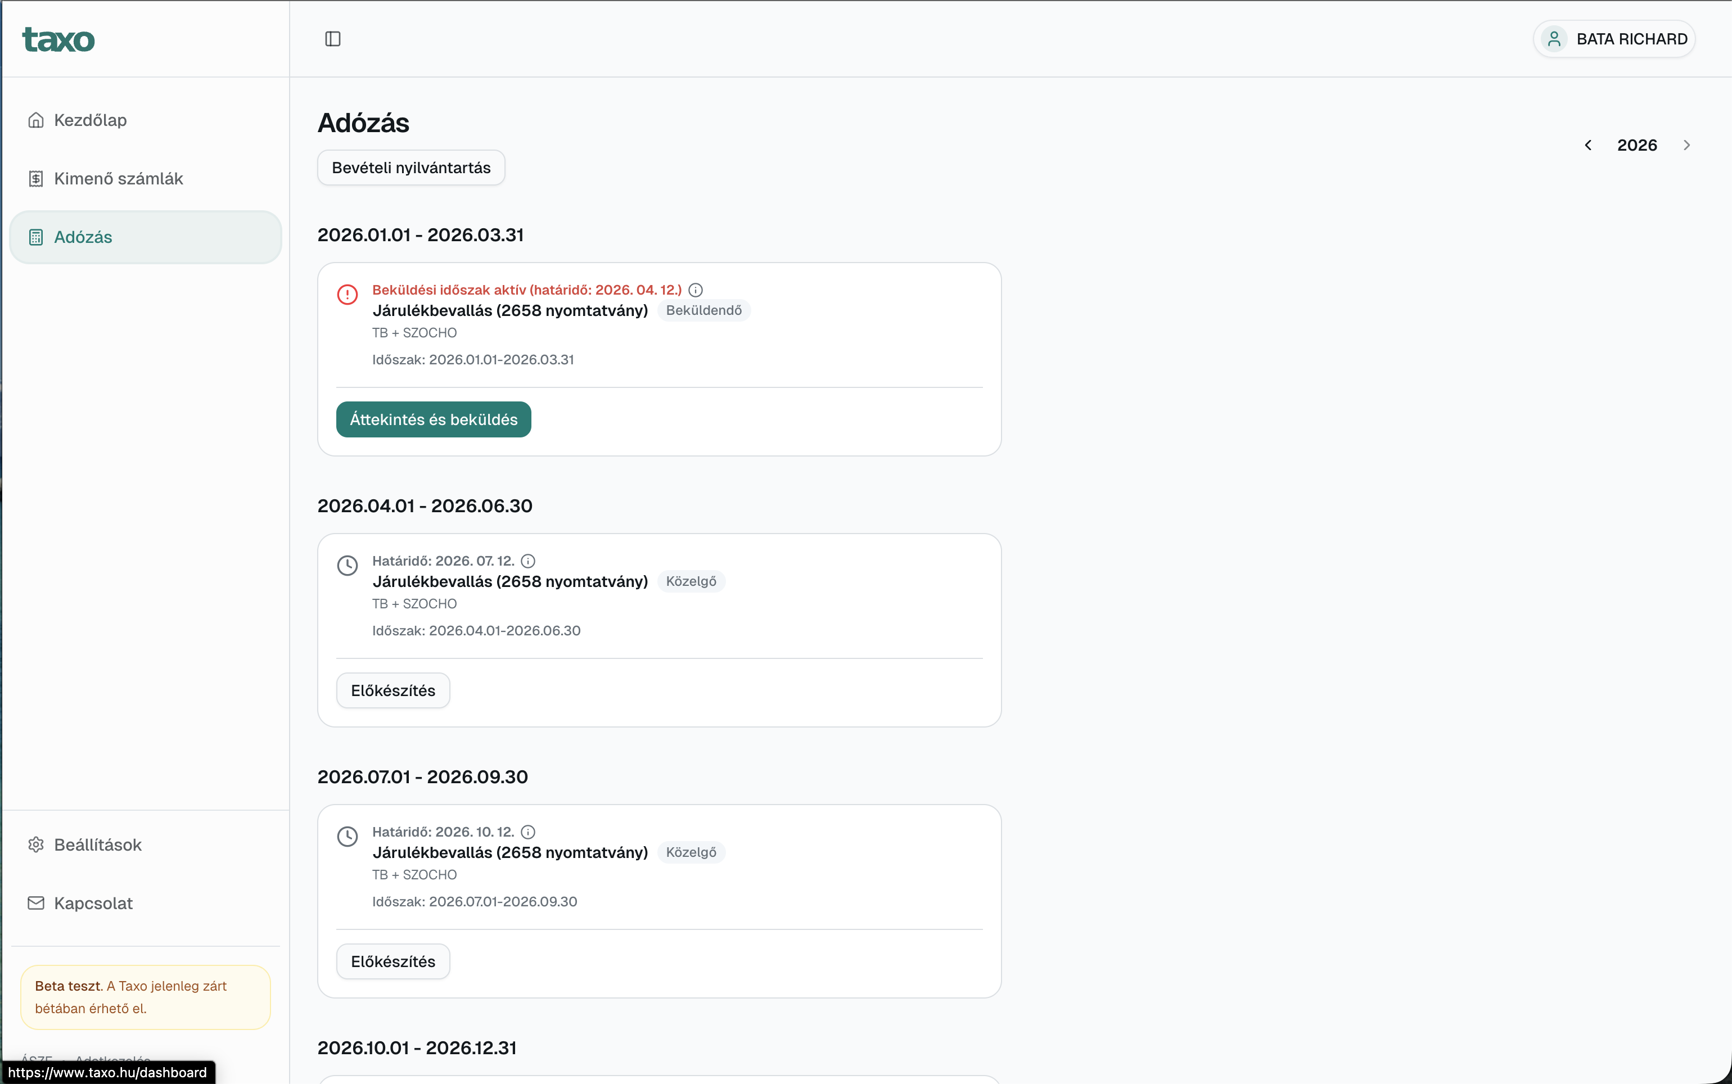Select Adózás in the sidebar
Viewport: 1732px width, 1084px height.
coord(83,237)
